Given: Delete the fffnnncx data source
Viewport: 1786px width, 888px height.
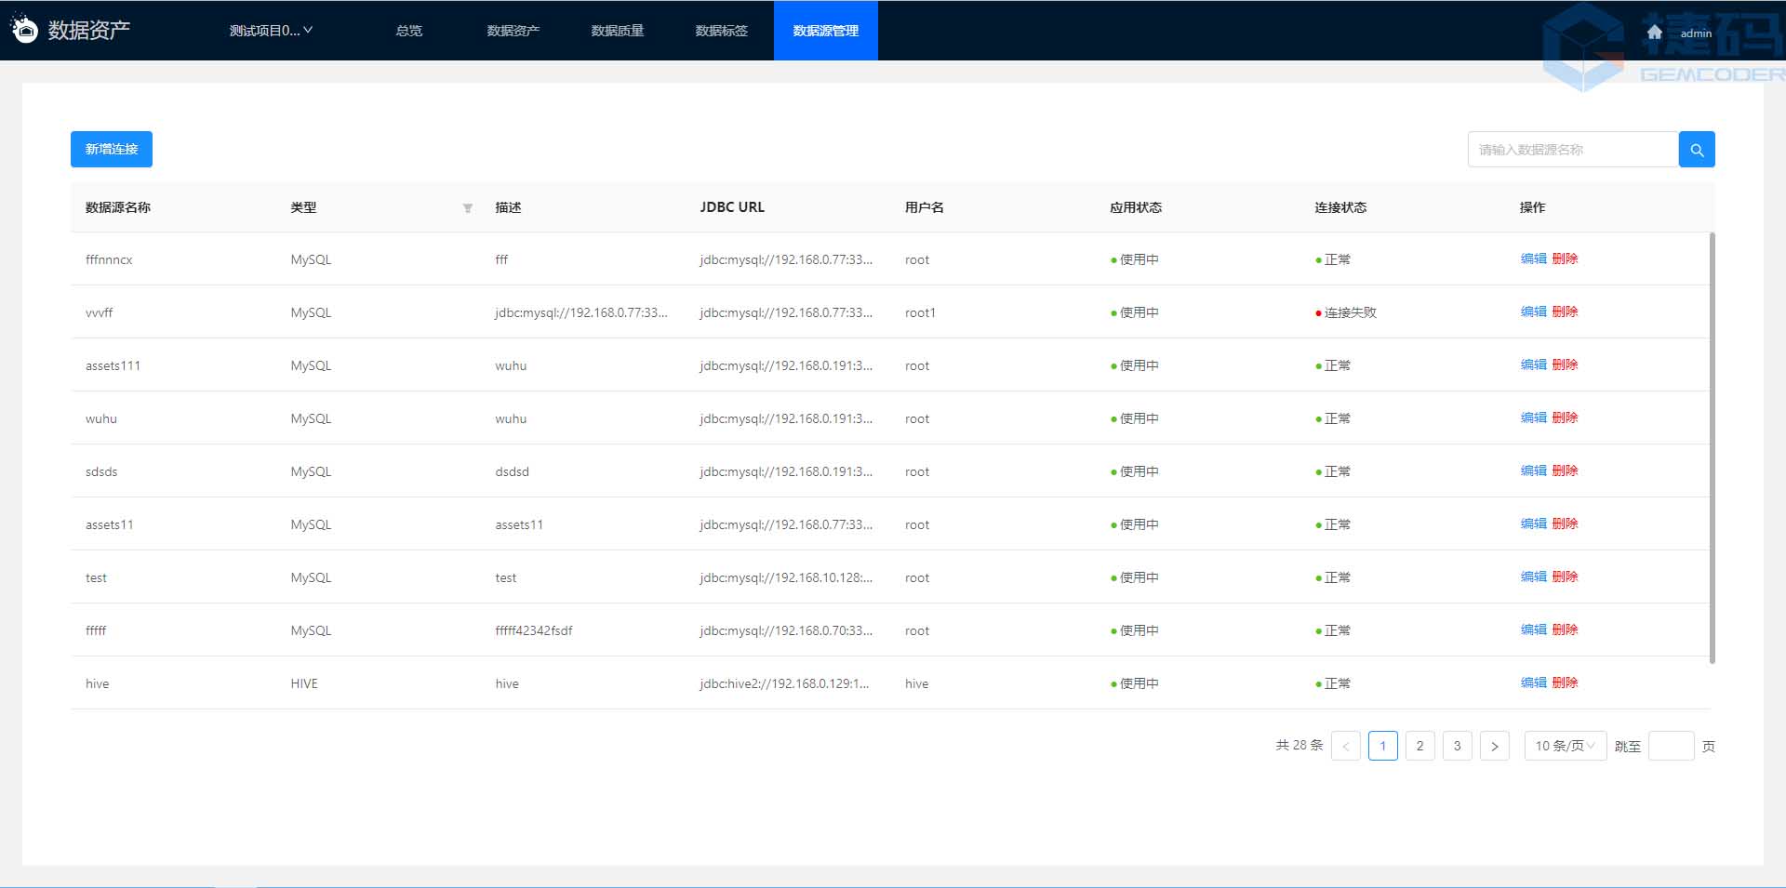Looking at the screenshot, I should pos(1565,258).
